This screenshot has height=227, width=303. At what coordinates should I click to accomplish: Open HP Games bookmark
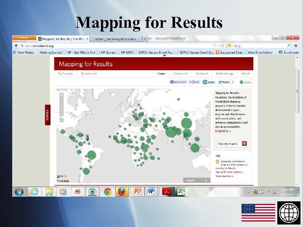(x=106, y=52)
